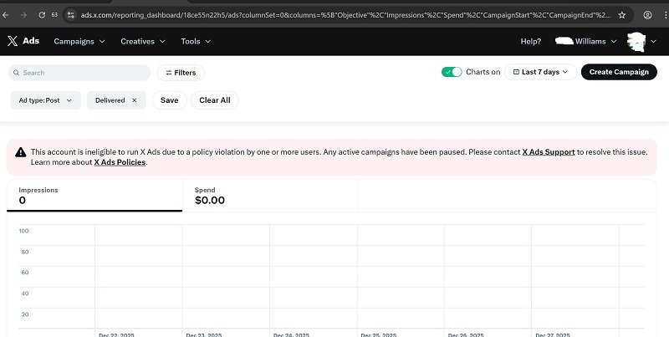669x337 pixels.
Task: Click the X Ads logo
Action: pos(23,41)
